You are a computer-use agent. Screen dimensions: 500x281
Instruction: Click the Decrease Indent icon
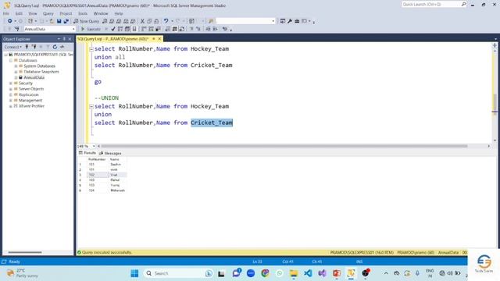[x=208, y=29]
